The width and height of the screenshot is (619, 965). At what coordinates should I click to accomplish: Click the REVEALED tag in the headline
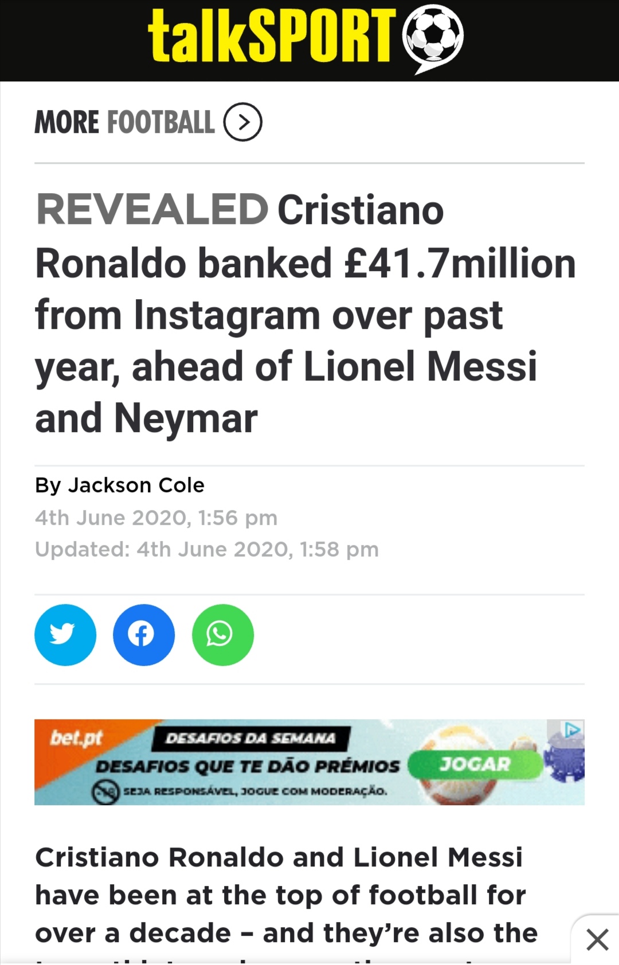point(152,210)
